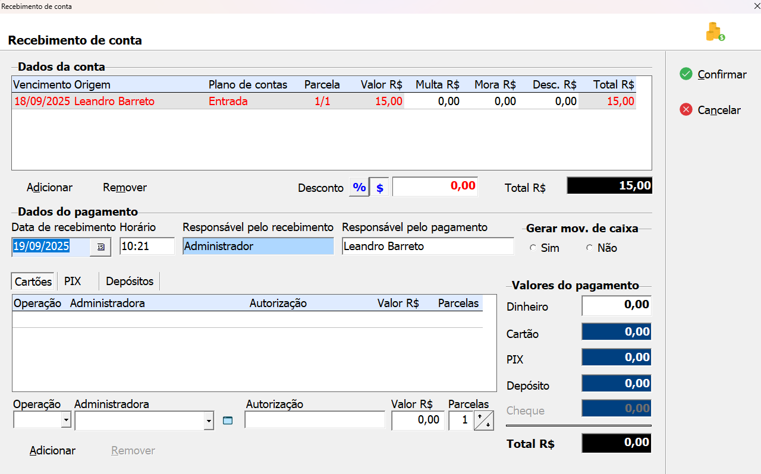The height and width of the screenshot is (474, 761).
Task: Click the Desc. R$ cell showing 0,00
Action: pyautogui.click(x=549, y=101)
